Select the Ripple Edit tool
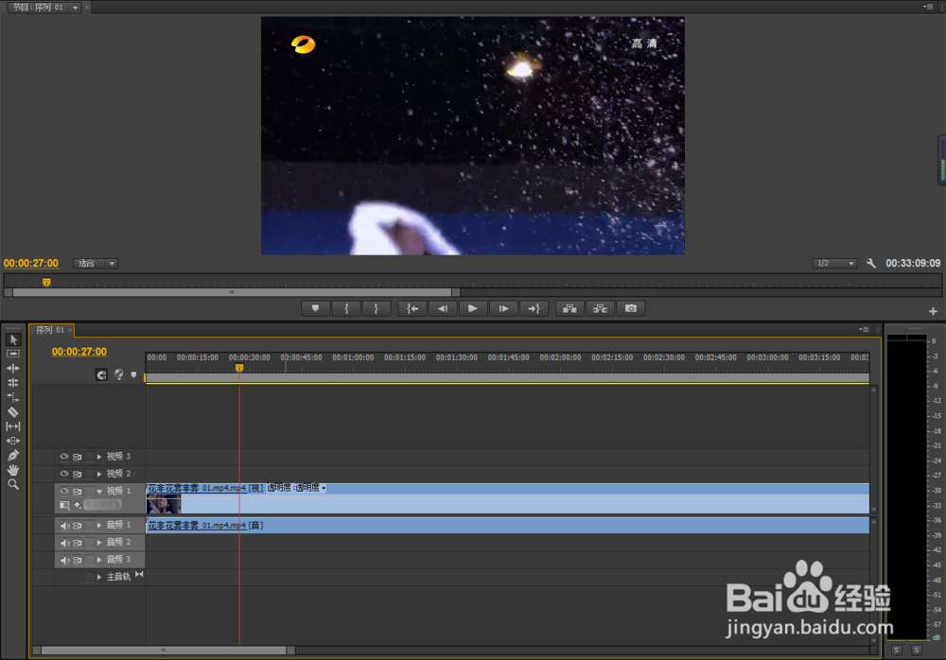The image size is (946, 660). [13, 368]
